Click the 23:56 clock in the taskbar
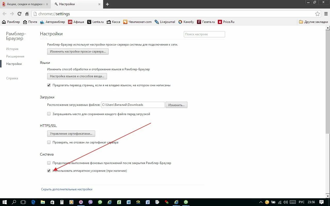 point(311,202)
